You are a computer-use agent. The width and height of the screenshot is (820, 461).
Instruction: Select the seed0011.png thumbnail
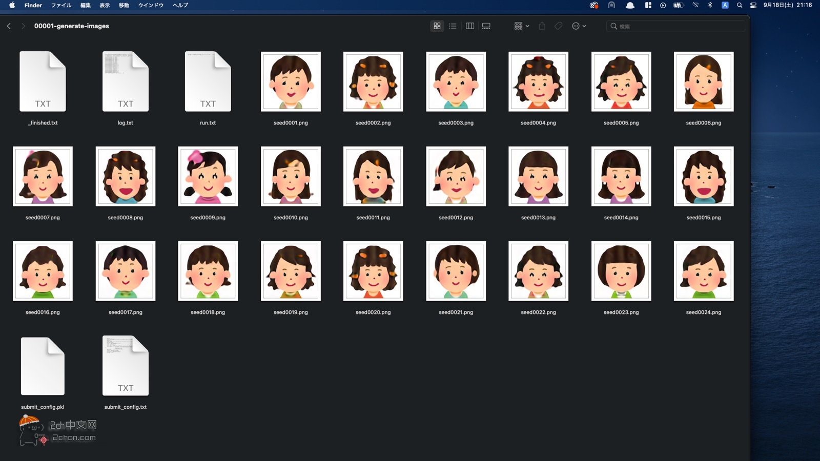pyautogui.click(x=373, y=176)
